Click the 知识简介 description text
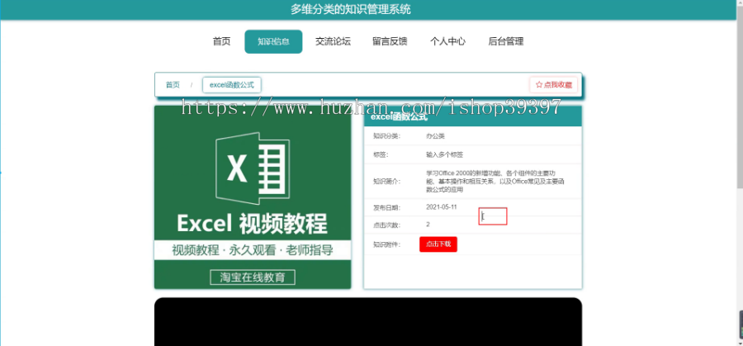The height and width of the screenshot is (346, 743). point(495,181)
